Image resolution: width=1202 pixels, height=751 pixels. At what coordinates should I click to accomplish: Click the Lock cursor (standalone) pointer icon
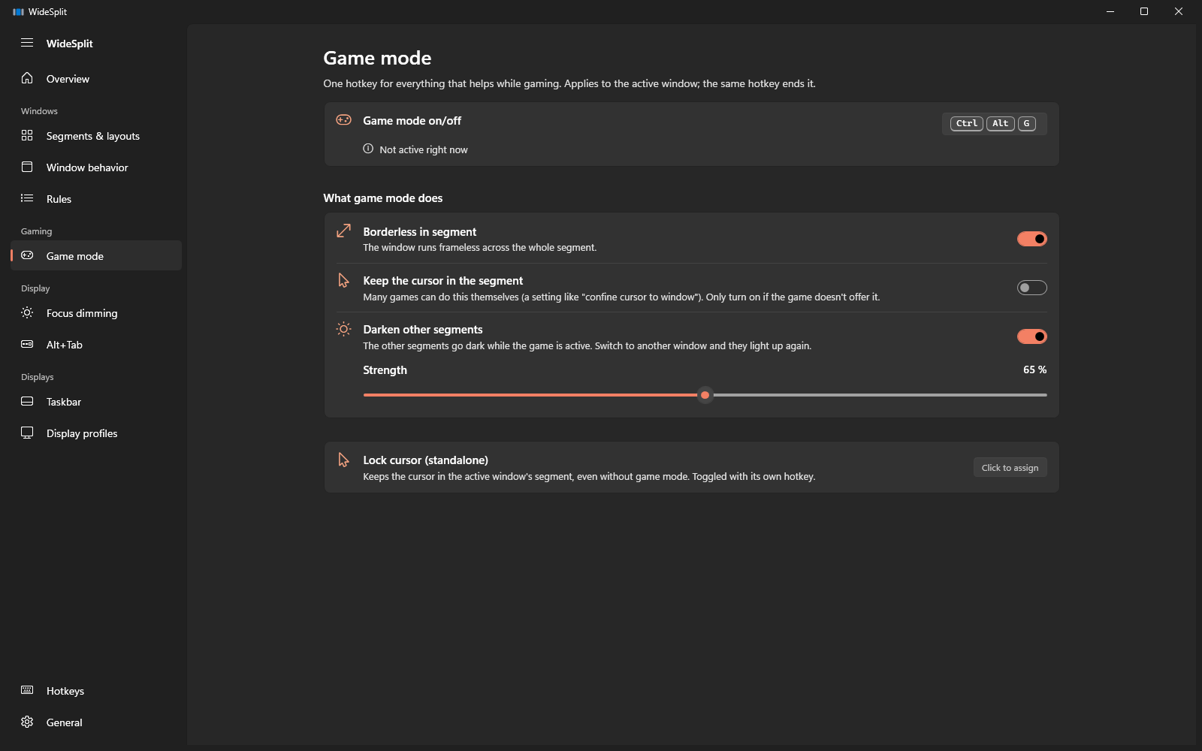(x=343, y=460)
